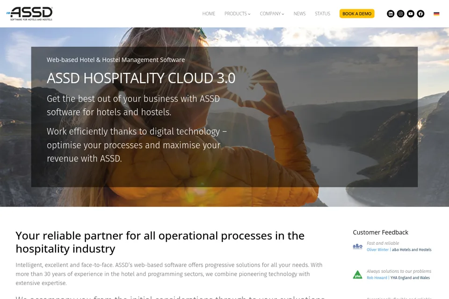The height and width of the screenshot is (299, 449).
Task: Open the ASSD LinkedIn page icon
Action: pyautogui.click(x=390, y=14)
